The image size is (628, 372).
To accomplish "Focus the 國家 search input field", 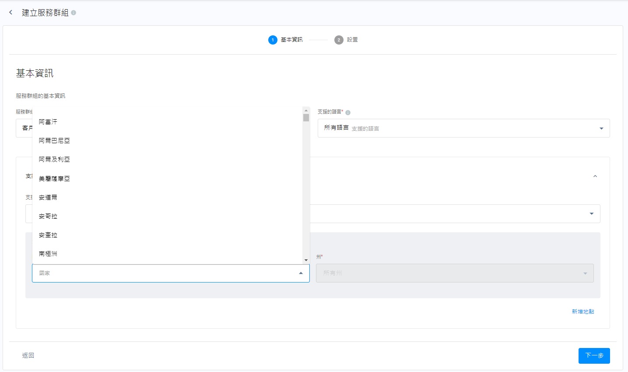I will 162,273.
